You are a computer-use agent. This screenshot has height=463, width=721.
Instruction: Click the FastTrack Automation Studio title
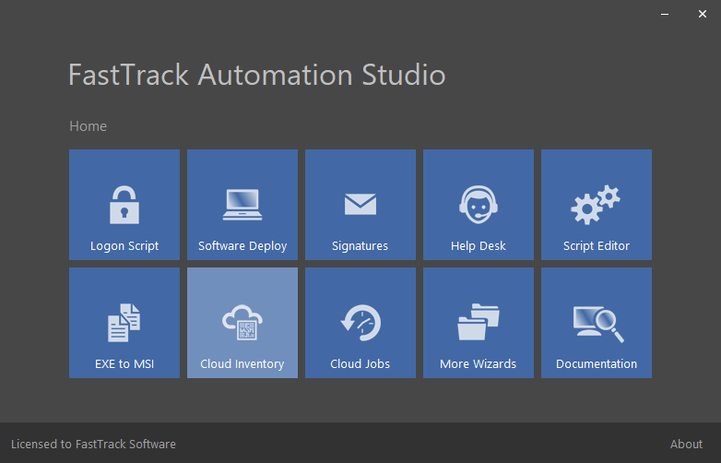coord(257,75)
